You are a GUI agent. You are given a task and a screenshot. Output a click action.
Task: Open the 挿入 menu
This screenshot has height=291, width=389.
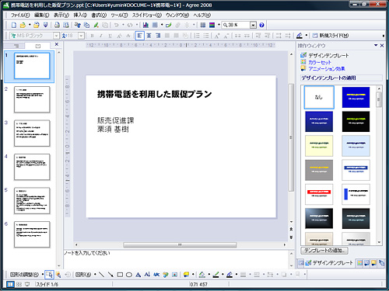[x=80, y=16]
